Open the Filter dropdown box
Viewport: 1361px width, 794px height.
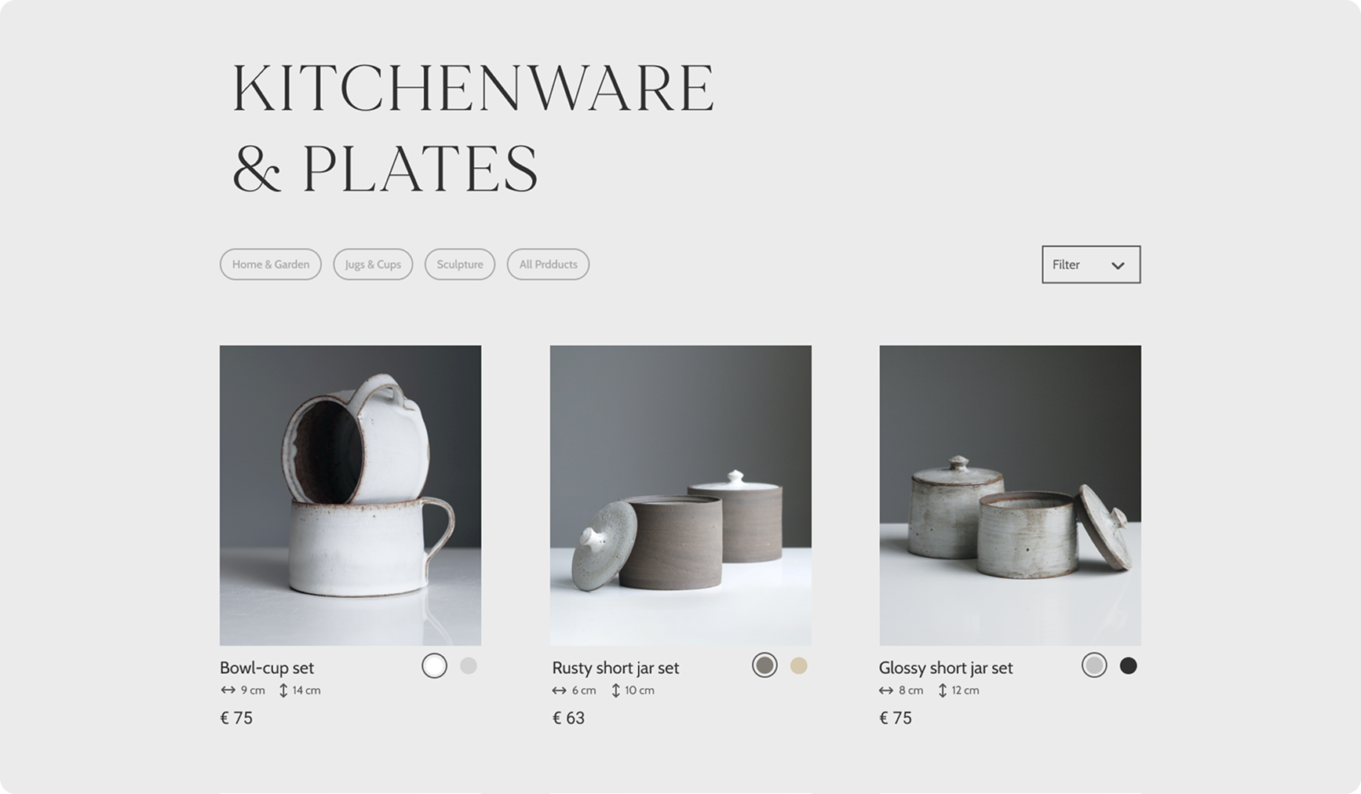pos(1091,264)
